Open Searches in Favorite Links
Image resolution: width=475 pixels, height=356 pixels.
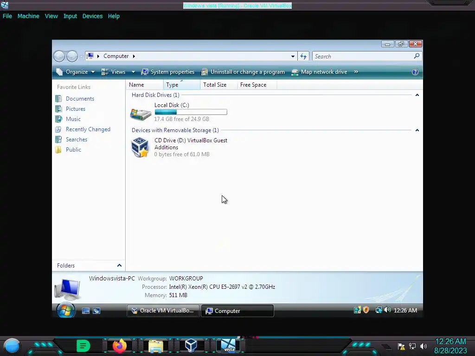pos(77,140)
